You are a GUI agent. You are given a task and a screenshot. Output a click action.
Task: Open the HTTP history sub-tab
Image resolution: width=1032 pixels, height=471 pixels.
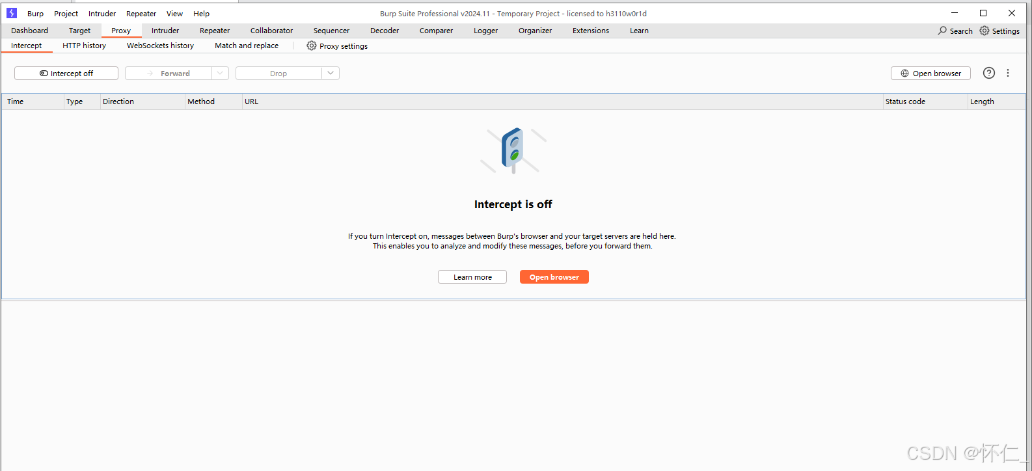pos(84,46)
